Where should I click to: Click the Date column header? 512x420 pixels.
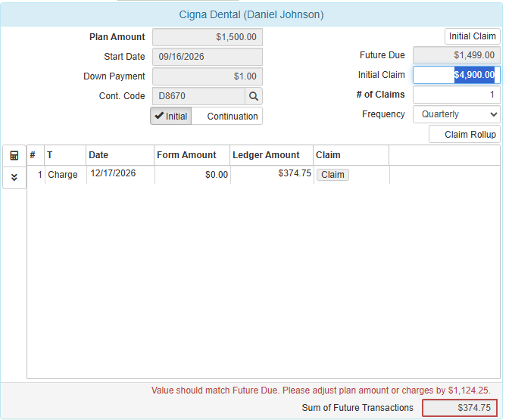[120, 155]
